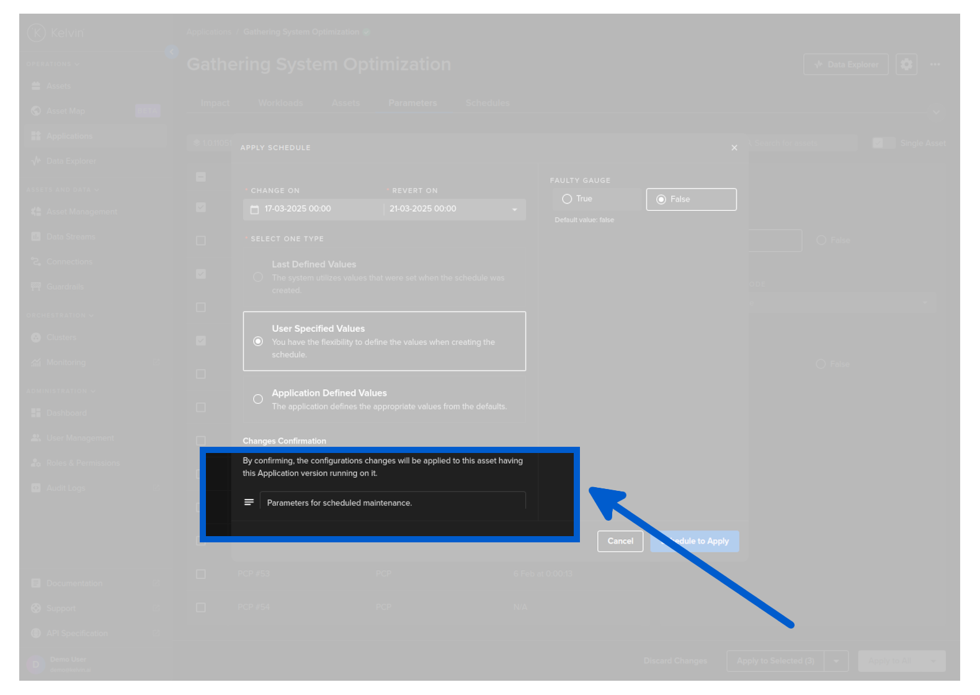Click the Kelvin logo icon
The height and width of the screenshot is (695, 980).
pyautogui.click(x=37, y=32)
